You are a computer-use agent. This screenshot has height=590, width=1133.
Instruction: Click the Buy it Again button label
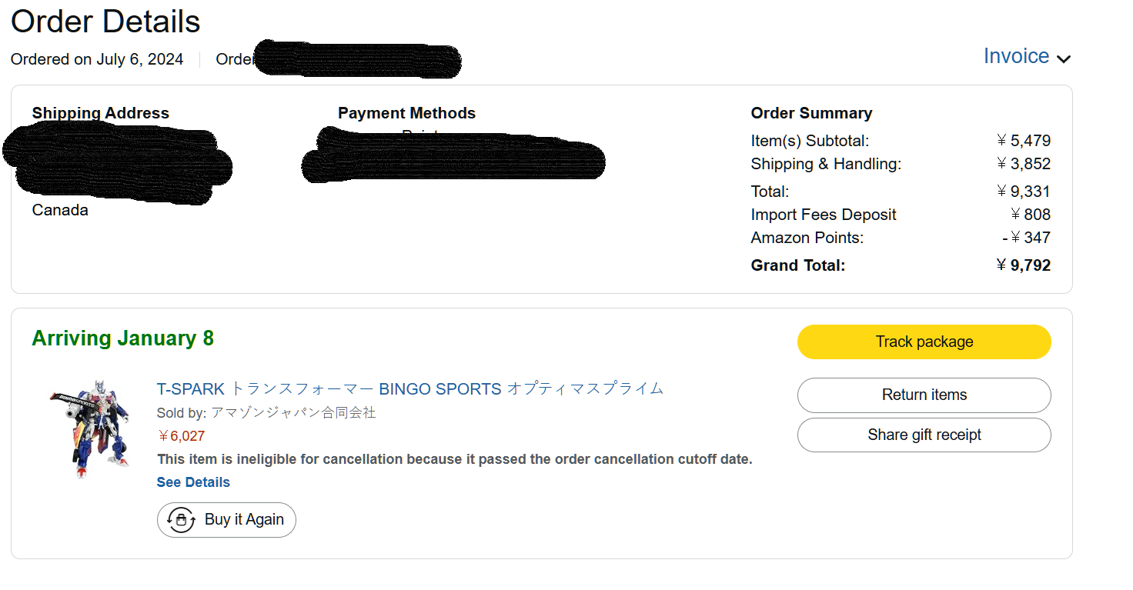pos(244,520)
